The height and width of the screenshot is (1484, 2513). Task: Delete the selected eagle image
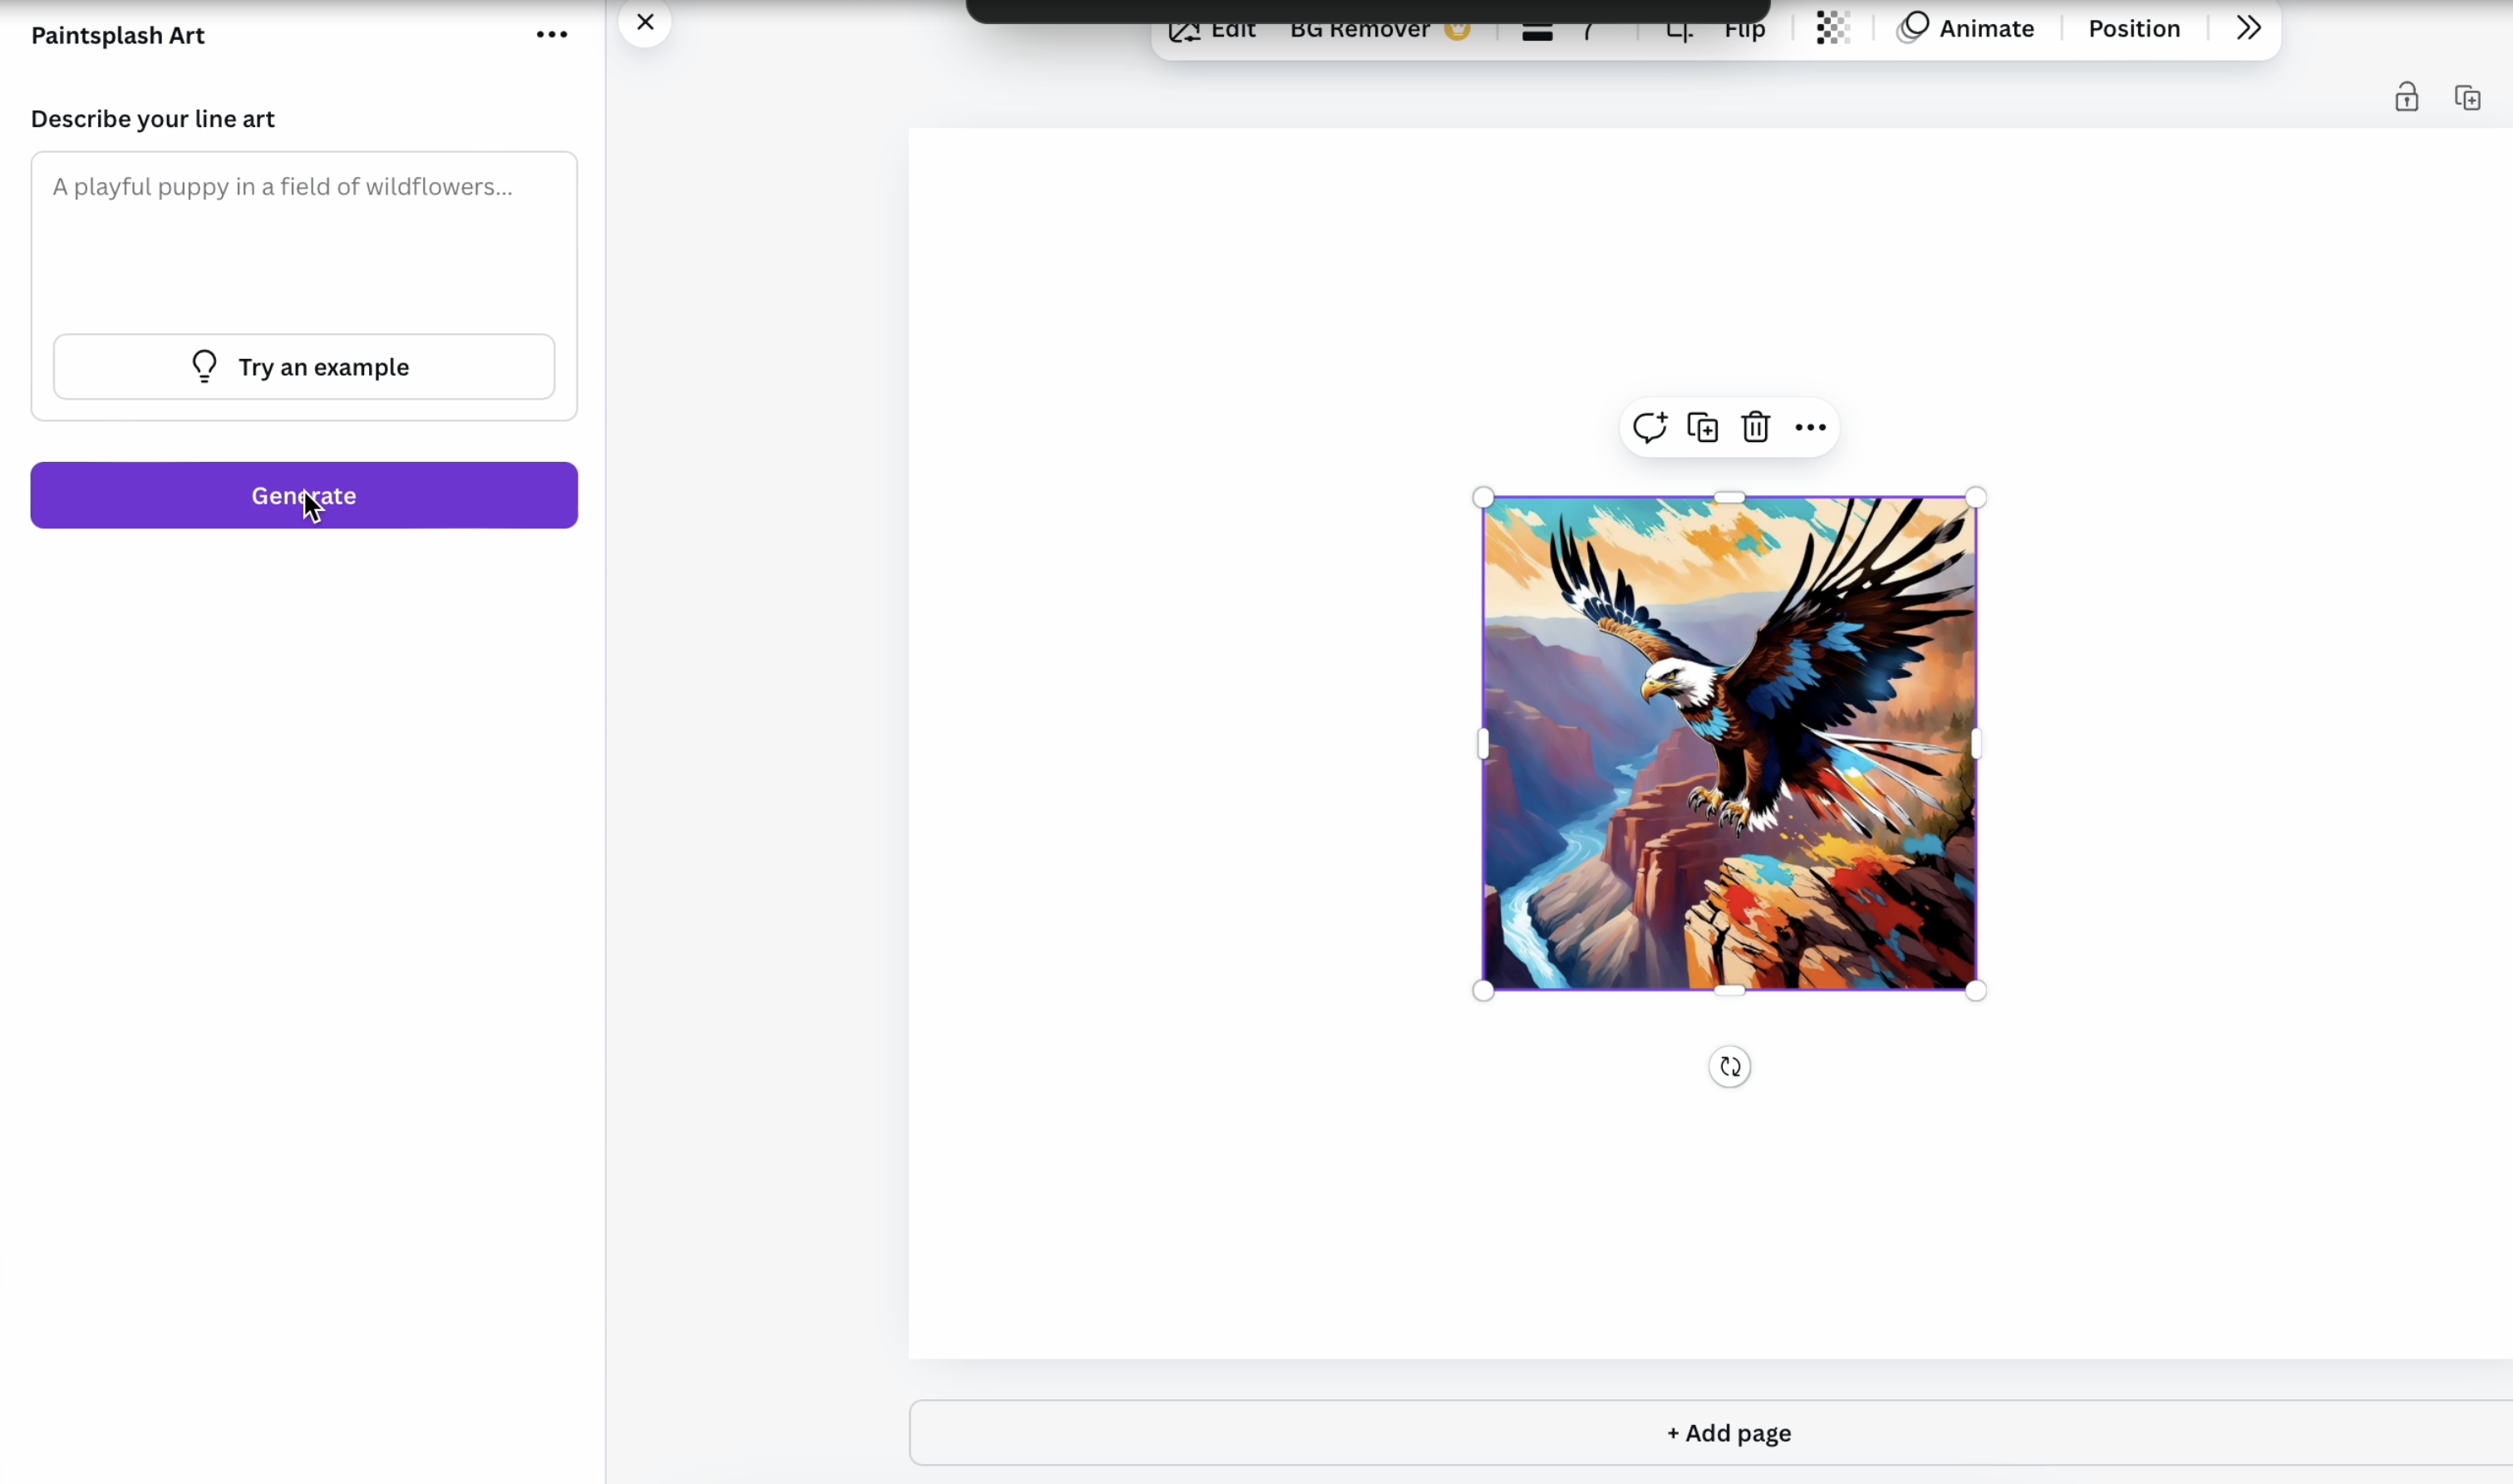(x=1755, y=428)
